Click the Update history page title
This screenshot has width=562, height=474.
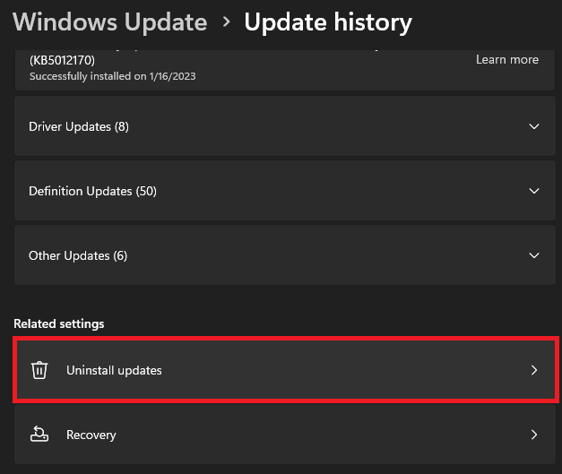pos(328,22)
